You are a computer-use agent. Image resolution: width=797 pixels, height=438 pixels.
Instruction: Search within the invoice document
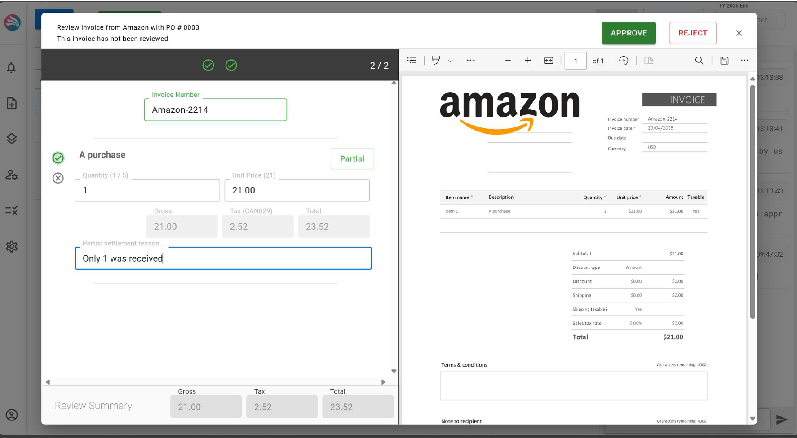pos(699,60)
